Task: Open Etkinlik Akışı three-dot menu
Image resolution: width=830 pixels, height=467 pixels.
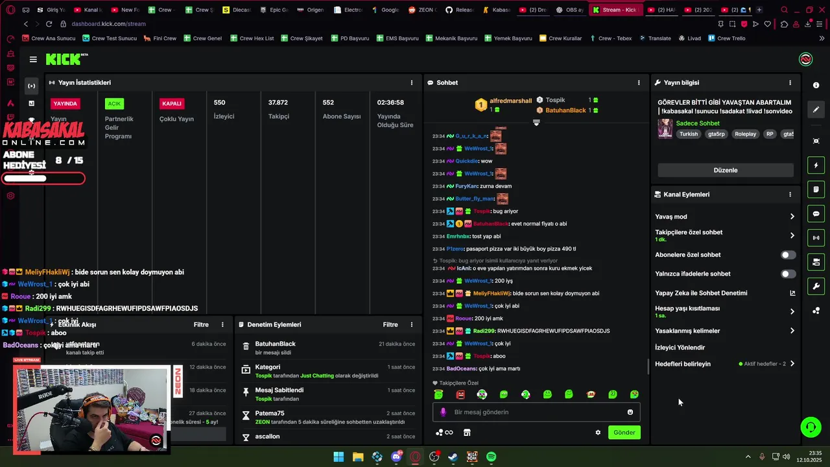Action: point(222,324)
